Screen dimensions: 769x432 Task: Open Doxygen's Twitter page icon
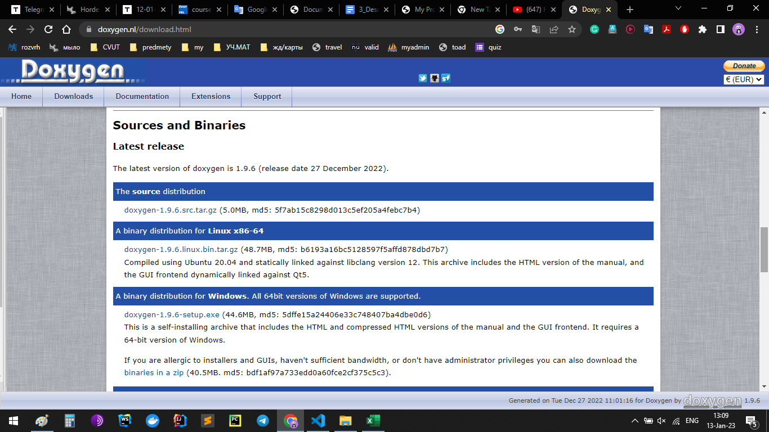423,78
